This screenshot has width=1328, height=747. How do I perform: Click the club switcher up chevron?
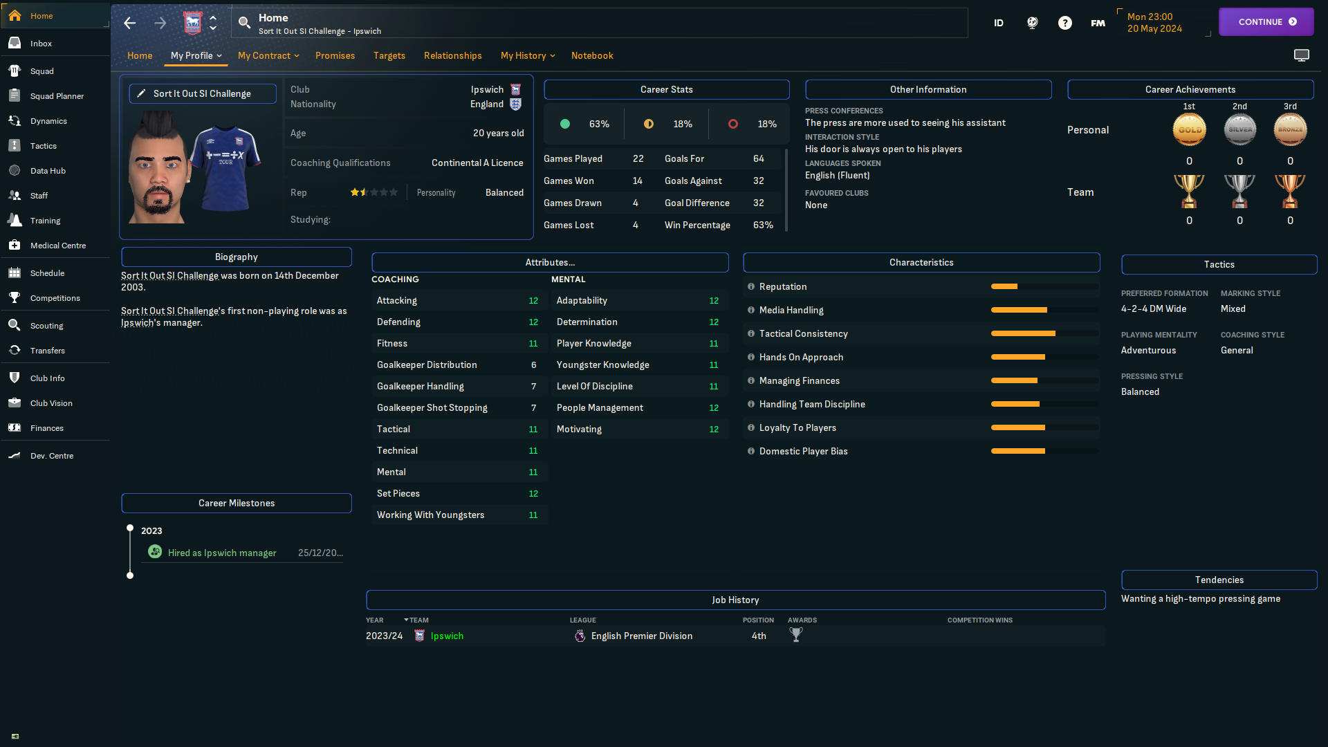click(213, 18)
